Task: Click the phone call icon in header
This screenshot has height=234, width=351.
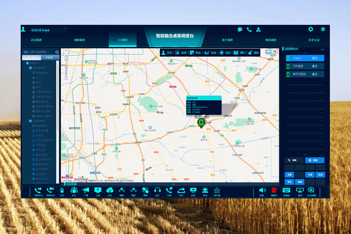Action: [249, 29]
